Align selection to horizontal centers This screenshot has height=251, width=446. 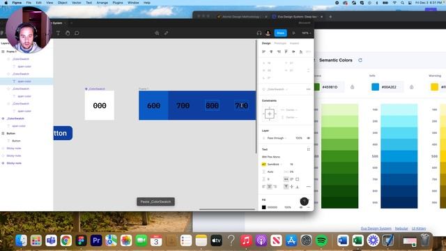(x=271, y=52)
